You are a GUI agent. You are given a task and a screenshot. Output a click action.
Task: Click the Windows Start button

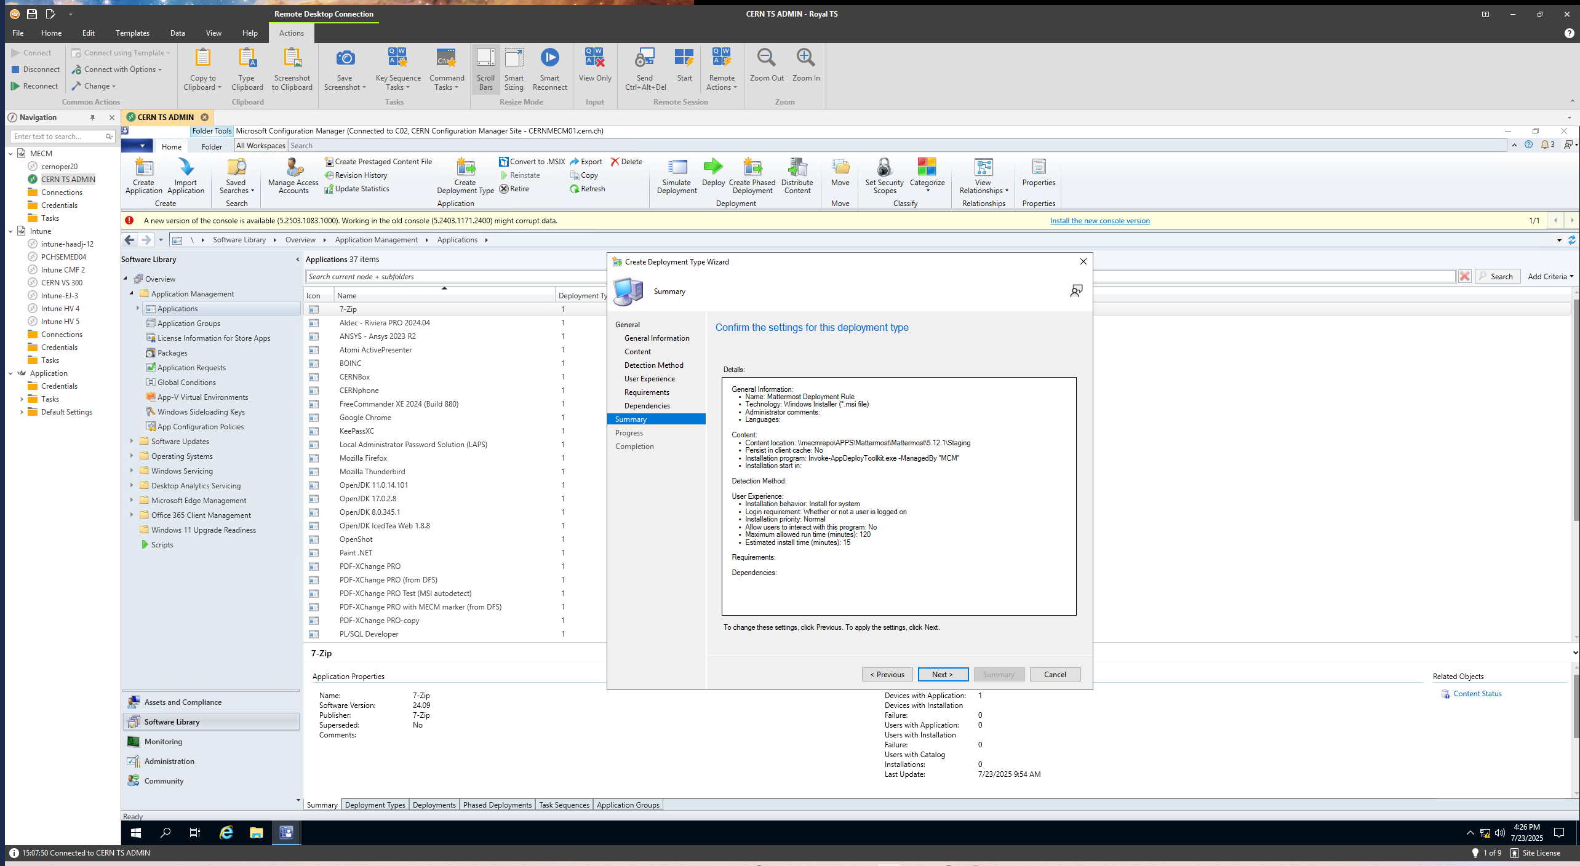click(x=136, y=832)
